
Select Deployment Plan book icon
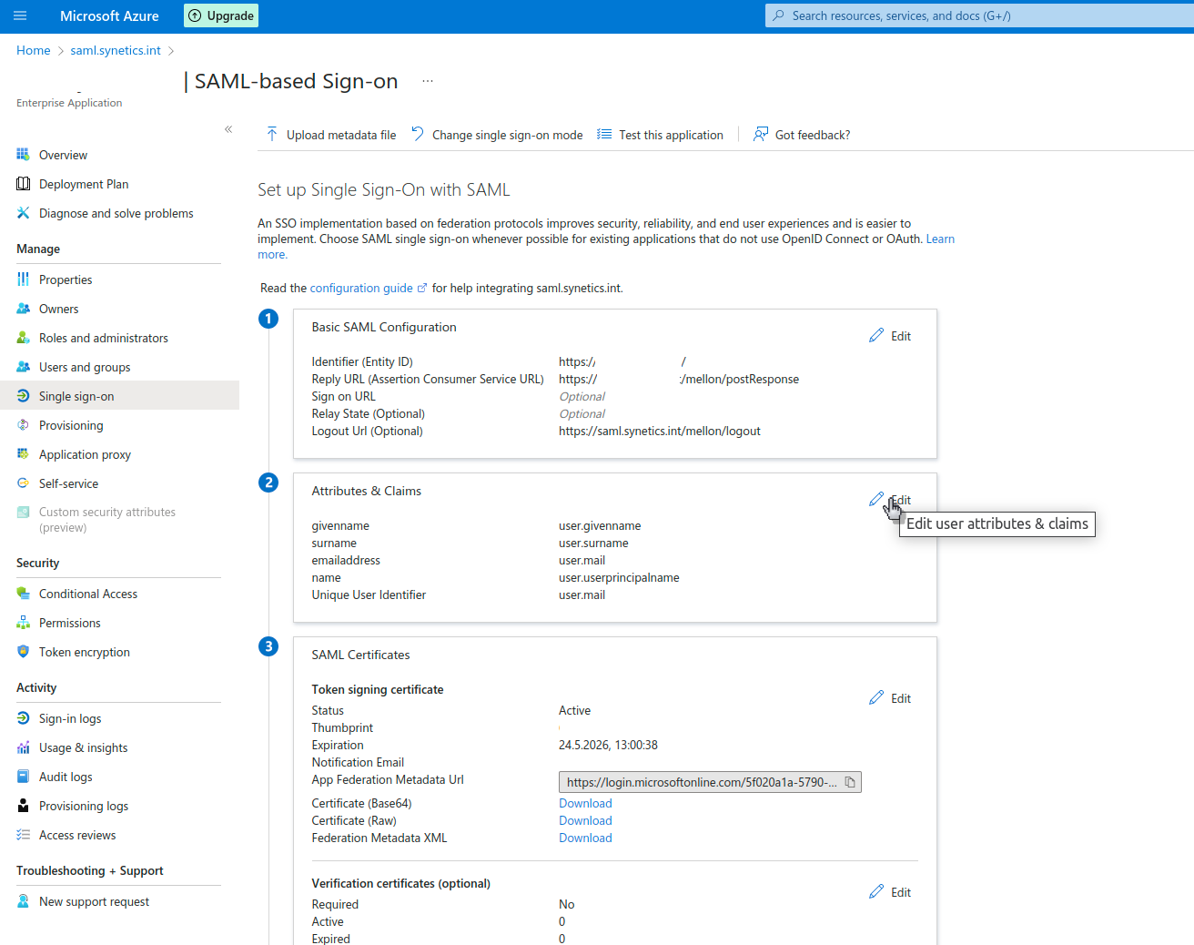(24, 184)
